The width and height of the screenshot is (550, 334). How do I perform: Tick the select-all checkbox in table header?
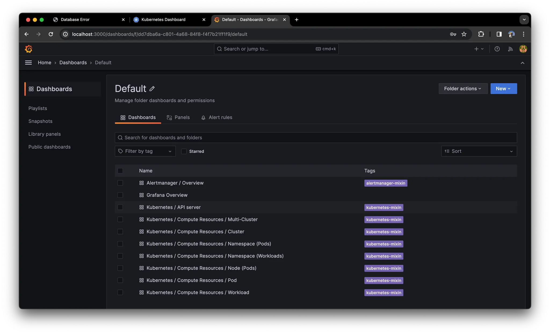coord(120,171)
